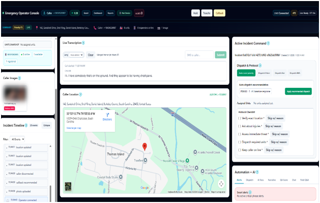Switch to the Field Q&A tab
Image resolution: width=320 pixels, height=203 pixels.
point(304,180)
